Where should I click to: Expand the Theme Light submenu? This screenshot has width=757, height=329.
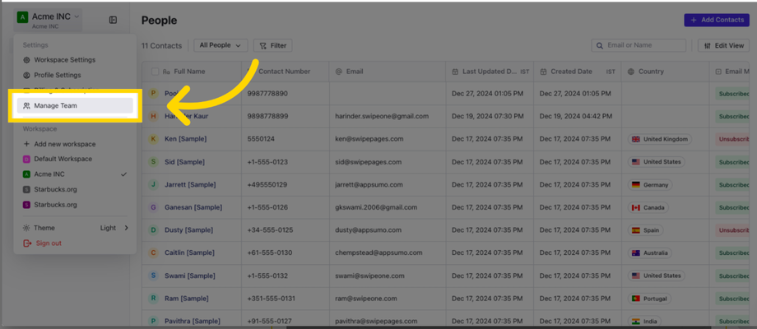[x=75, y=228]
